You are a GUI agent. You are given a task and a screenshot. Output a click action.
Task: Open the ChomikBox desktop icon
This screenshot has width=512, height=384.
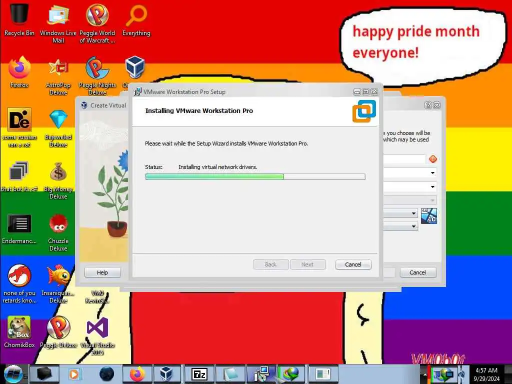tap(19, 332)
